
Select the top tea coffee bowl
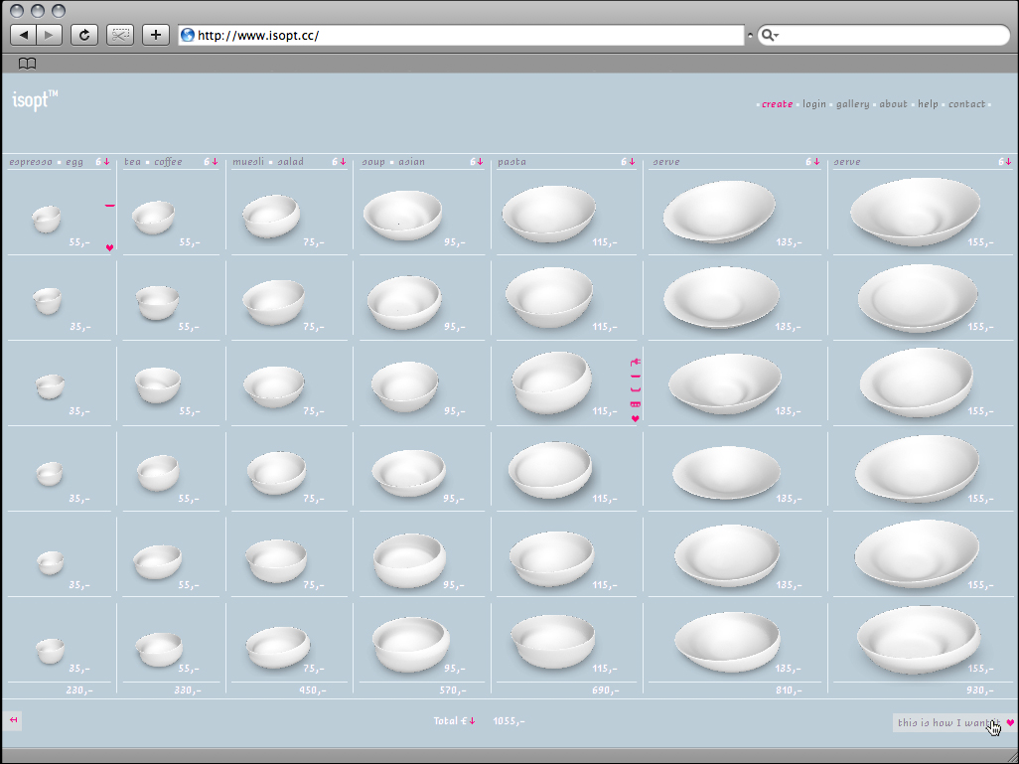pos(153,218)
